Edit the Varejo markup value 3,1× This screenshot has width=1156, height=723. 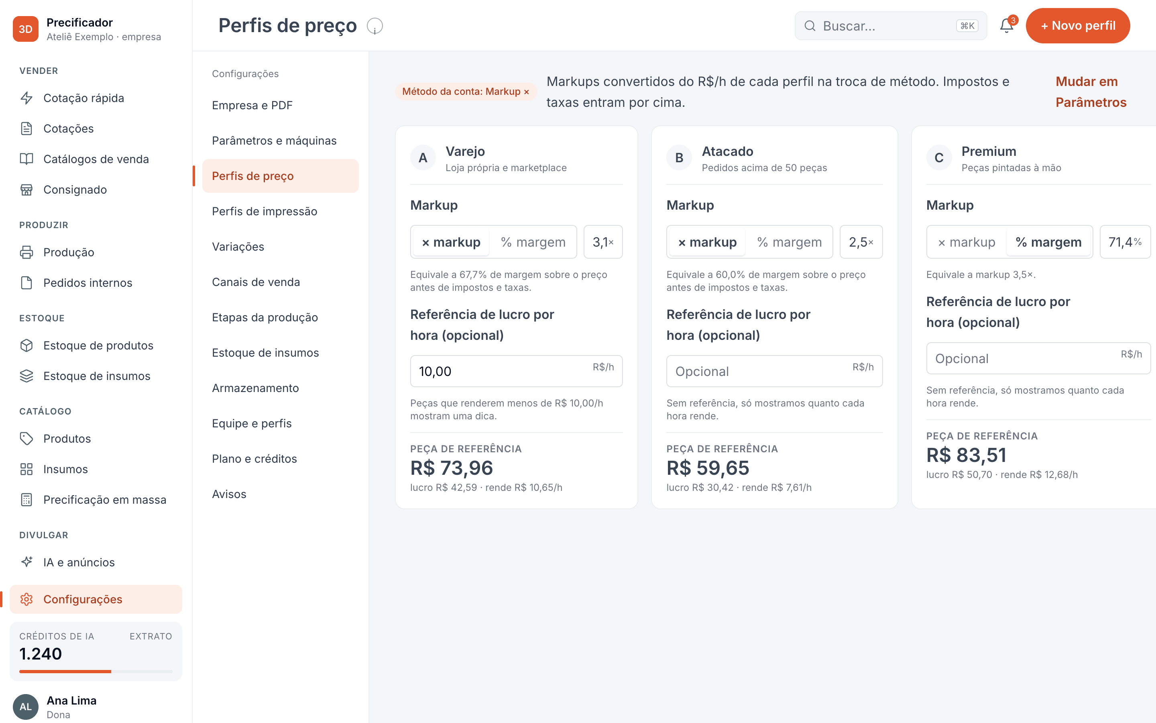603,243
